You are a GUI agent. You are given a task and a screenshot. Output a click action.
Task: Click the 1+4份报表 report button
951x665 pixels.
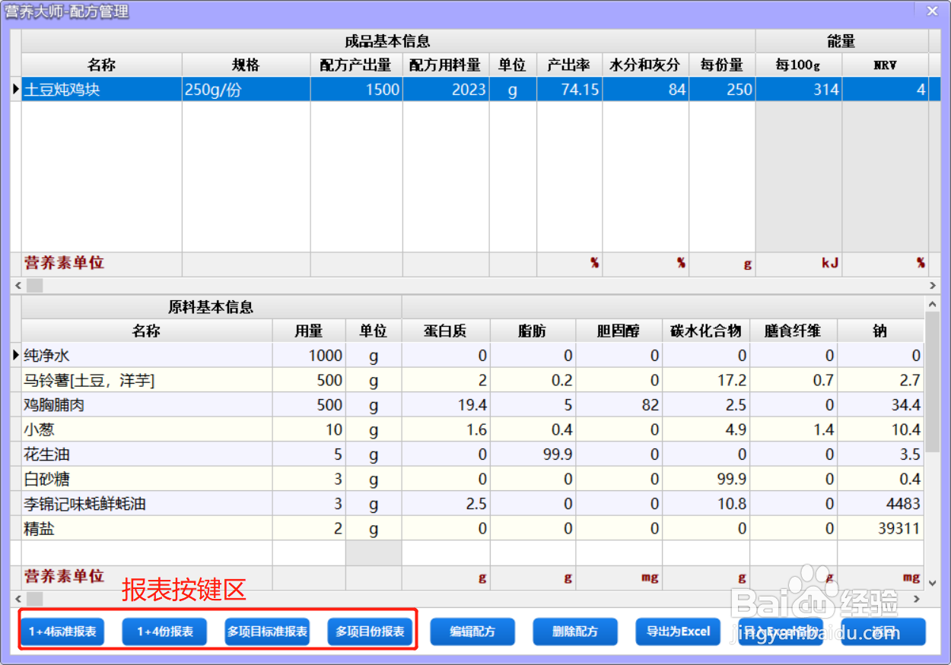164,632
